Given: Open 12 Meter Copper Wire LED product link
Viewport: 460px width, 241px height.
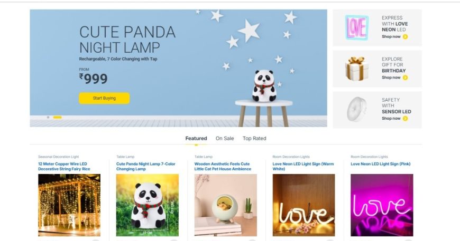Looking at the screenshot, I should pos(65,167).
